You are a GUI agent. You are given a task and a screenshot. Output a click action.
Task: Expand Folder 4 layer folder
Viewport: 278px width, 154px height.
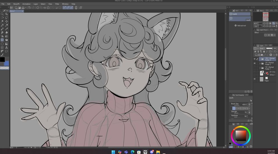point(260,59)
